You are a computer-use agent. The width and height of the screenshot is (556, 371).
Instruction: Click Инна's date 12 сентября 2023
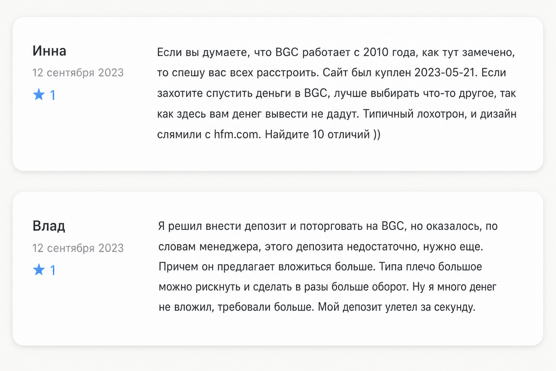click(78, 72)
